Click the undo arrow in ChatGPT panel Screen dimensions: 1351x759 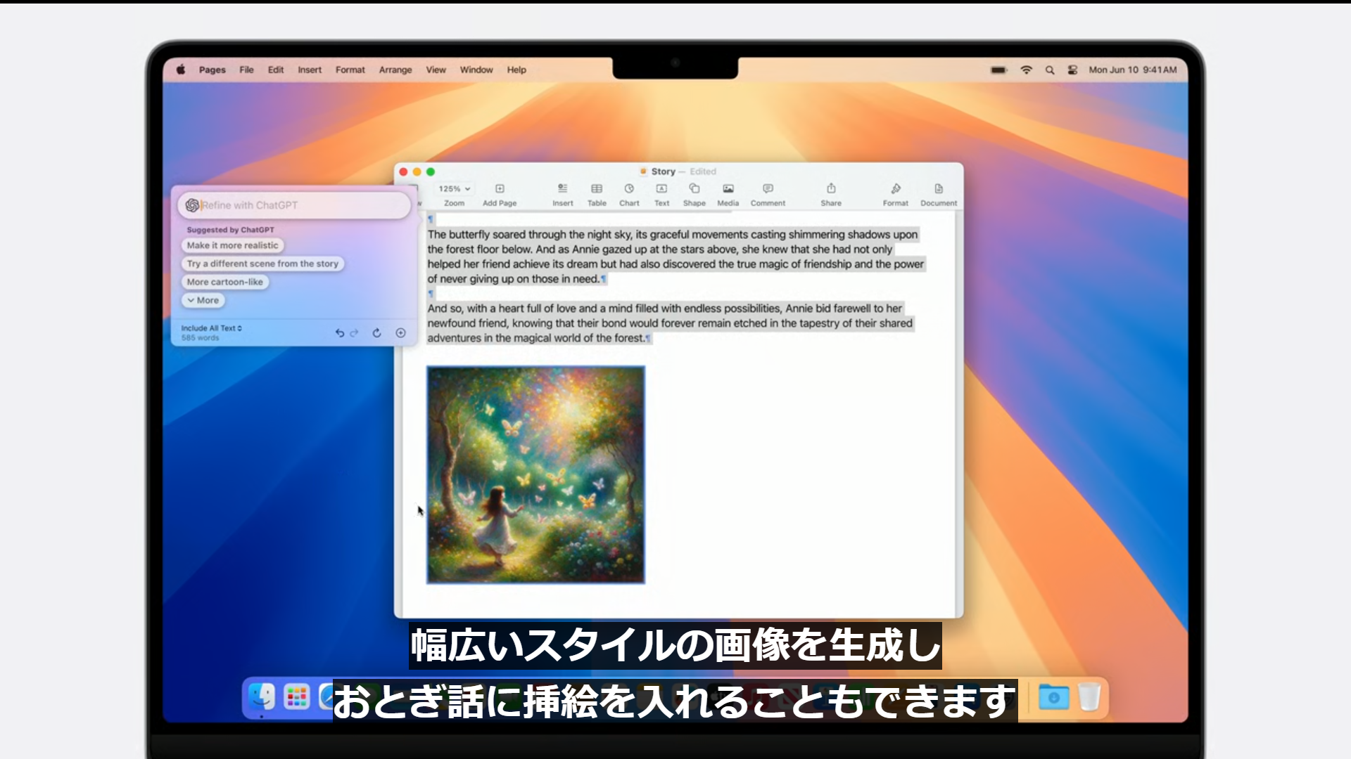point(340,333)
